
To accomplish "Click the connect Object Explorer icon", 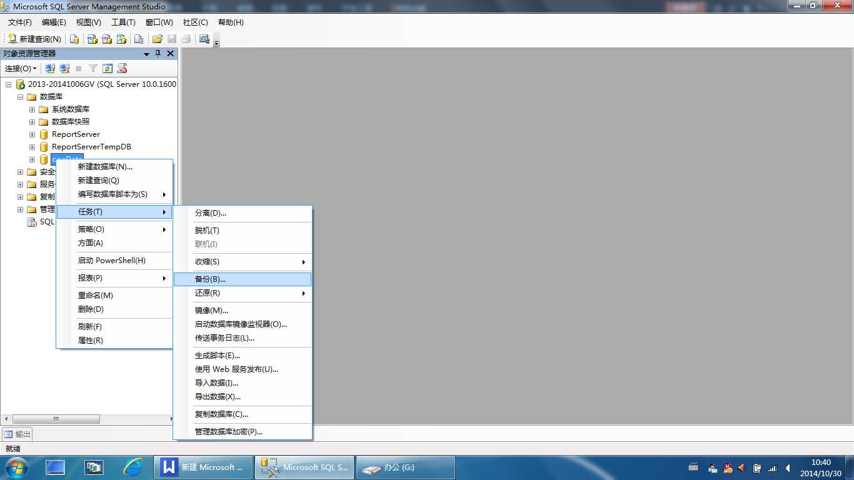I will [50, 68].
